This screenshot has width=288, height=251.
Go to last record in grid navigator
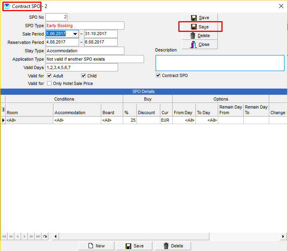point(38,237)
